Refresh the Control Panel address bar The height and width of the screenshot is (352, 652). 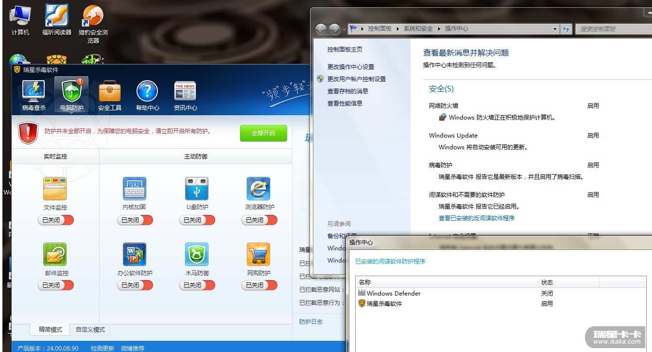566,29
